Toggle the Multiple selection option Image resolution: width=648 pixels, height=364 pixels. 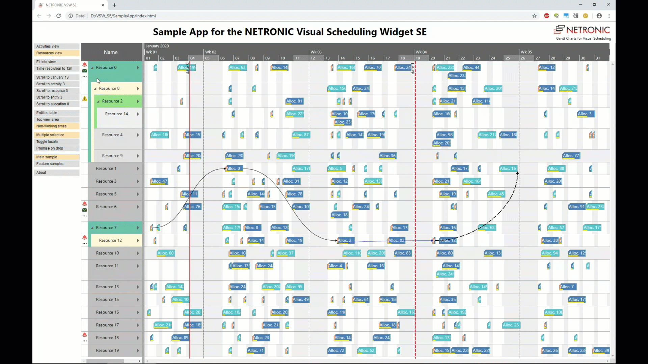click(56, 135)
